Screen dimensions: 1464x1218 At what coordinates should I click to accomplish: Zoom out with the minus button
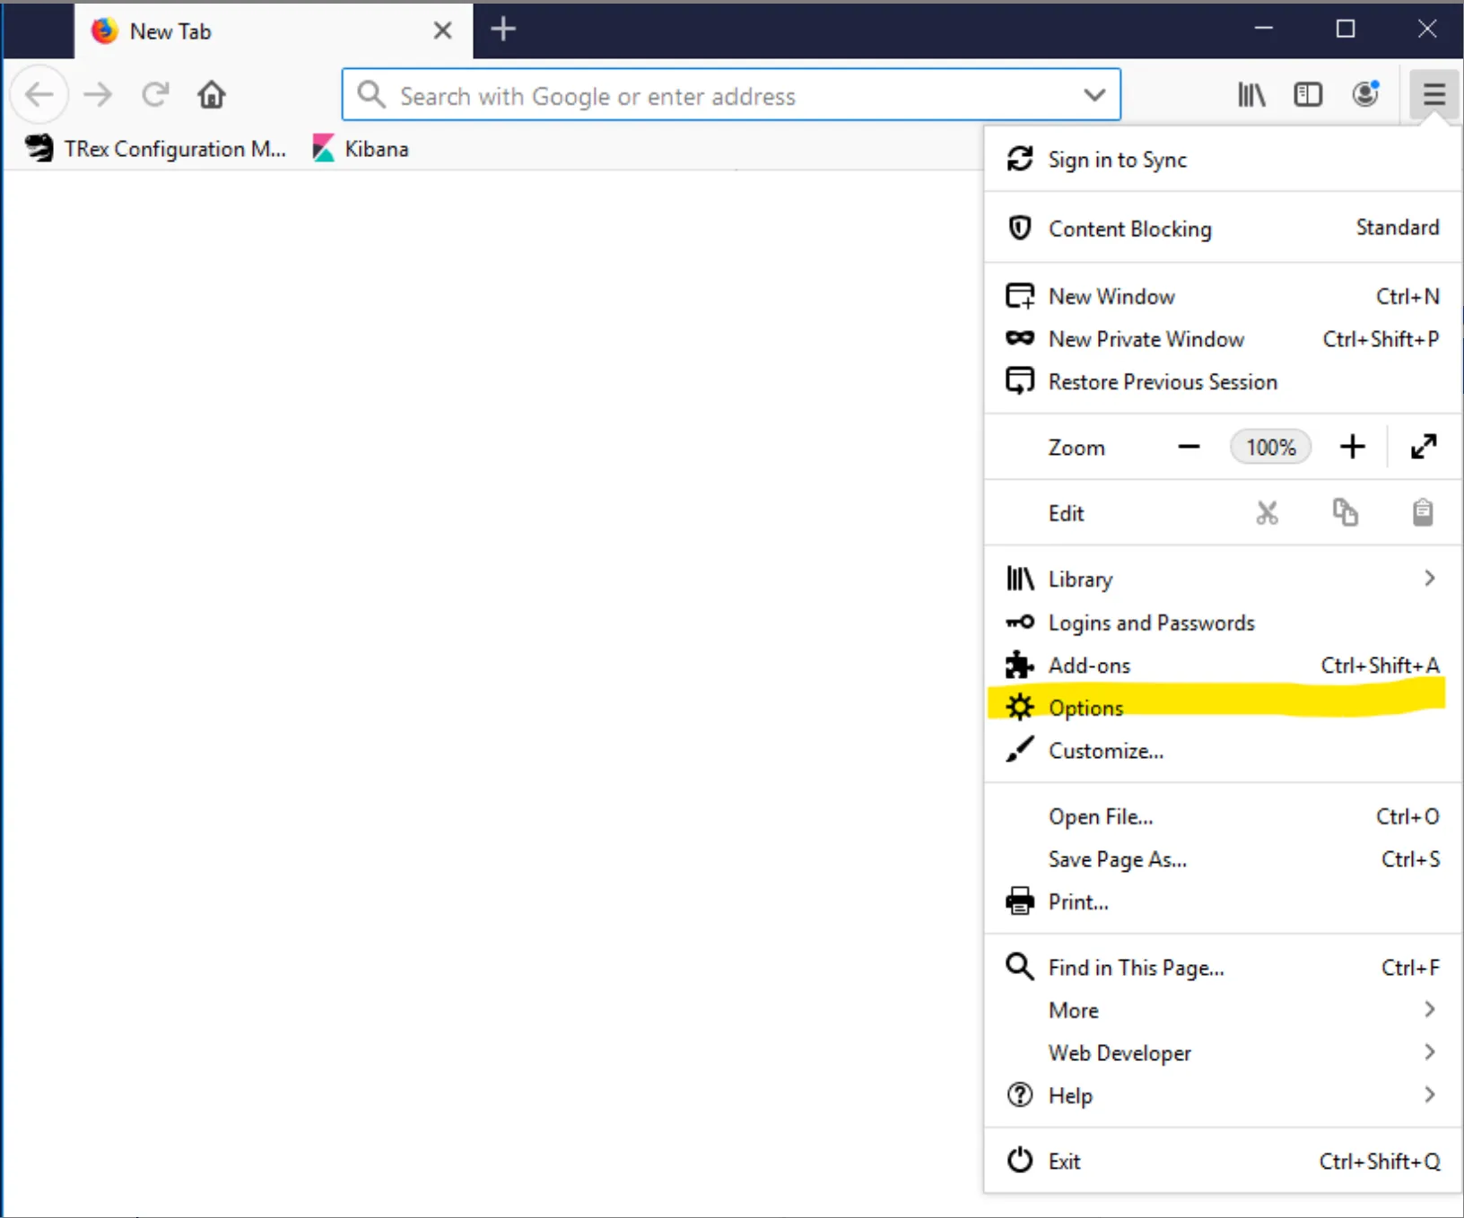click(1189, 447)
